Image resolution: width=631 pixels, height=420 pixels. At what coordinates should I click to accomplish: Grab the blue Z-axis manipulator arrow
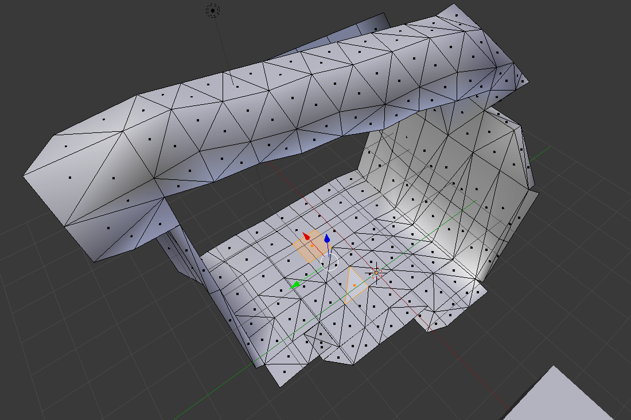pyautogui.click(x=327, y=239)
